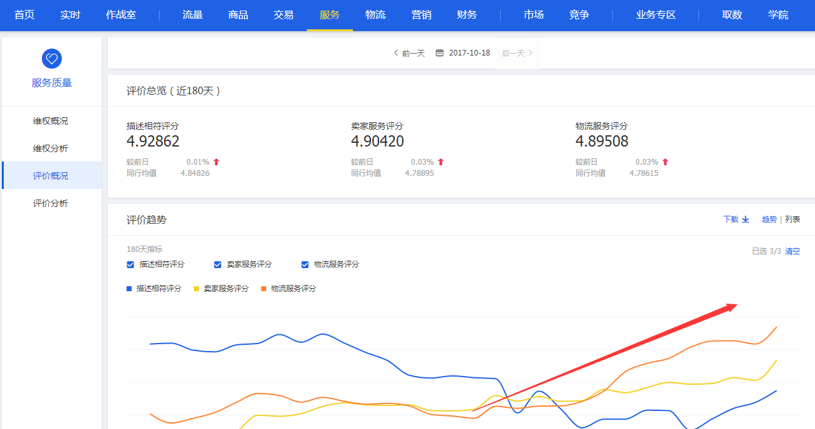Screen dimensions: 815x429
Task: Click red up arrow under 物流服务评分
Action: [665, 162]
